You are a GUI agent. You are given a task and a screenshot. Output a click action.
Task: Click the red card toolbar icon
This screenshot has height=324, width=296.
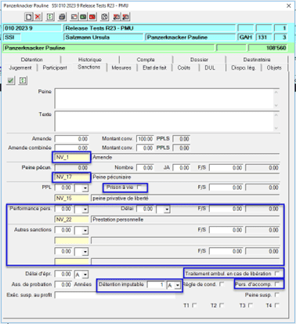pyautogui.click(x=92, y=16)
